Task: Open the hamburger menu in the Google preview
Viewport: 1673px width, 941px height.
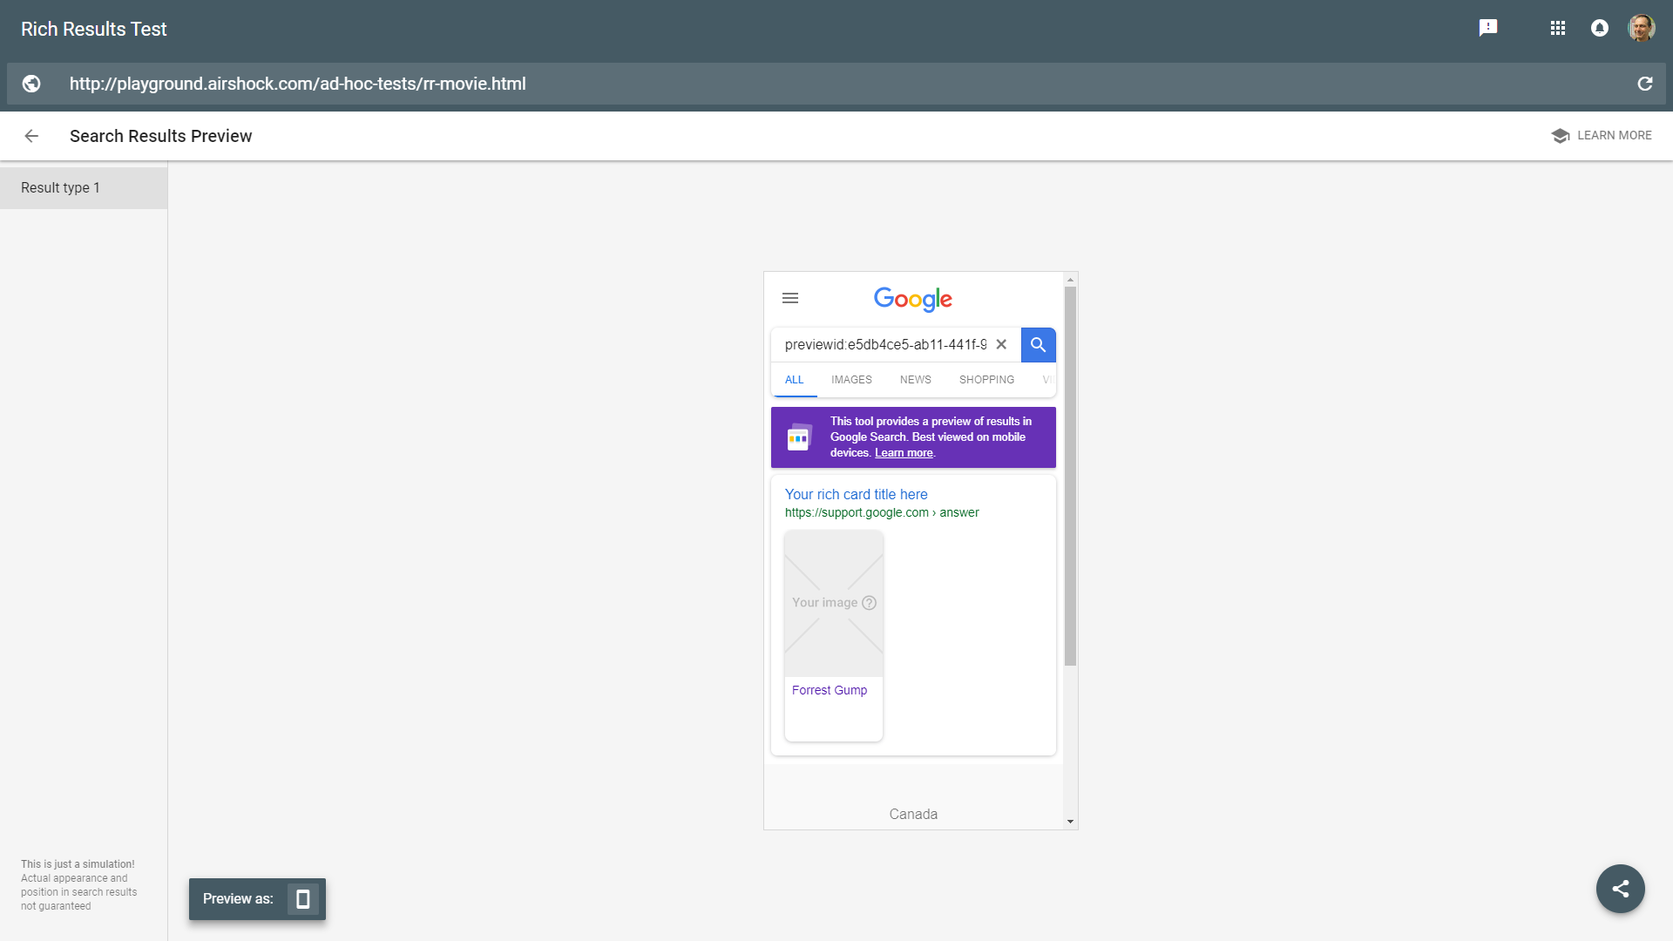Action: (790, 298)
